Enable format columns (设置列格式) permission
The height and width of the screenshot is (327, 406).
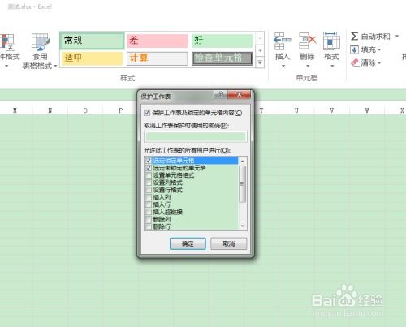click(149, 183)
